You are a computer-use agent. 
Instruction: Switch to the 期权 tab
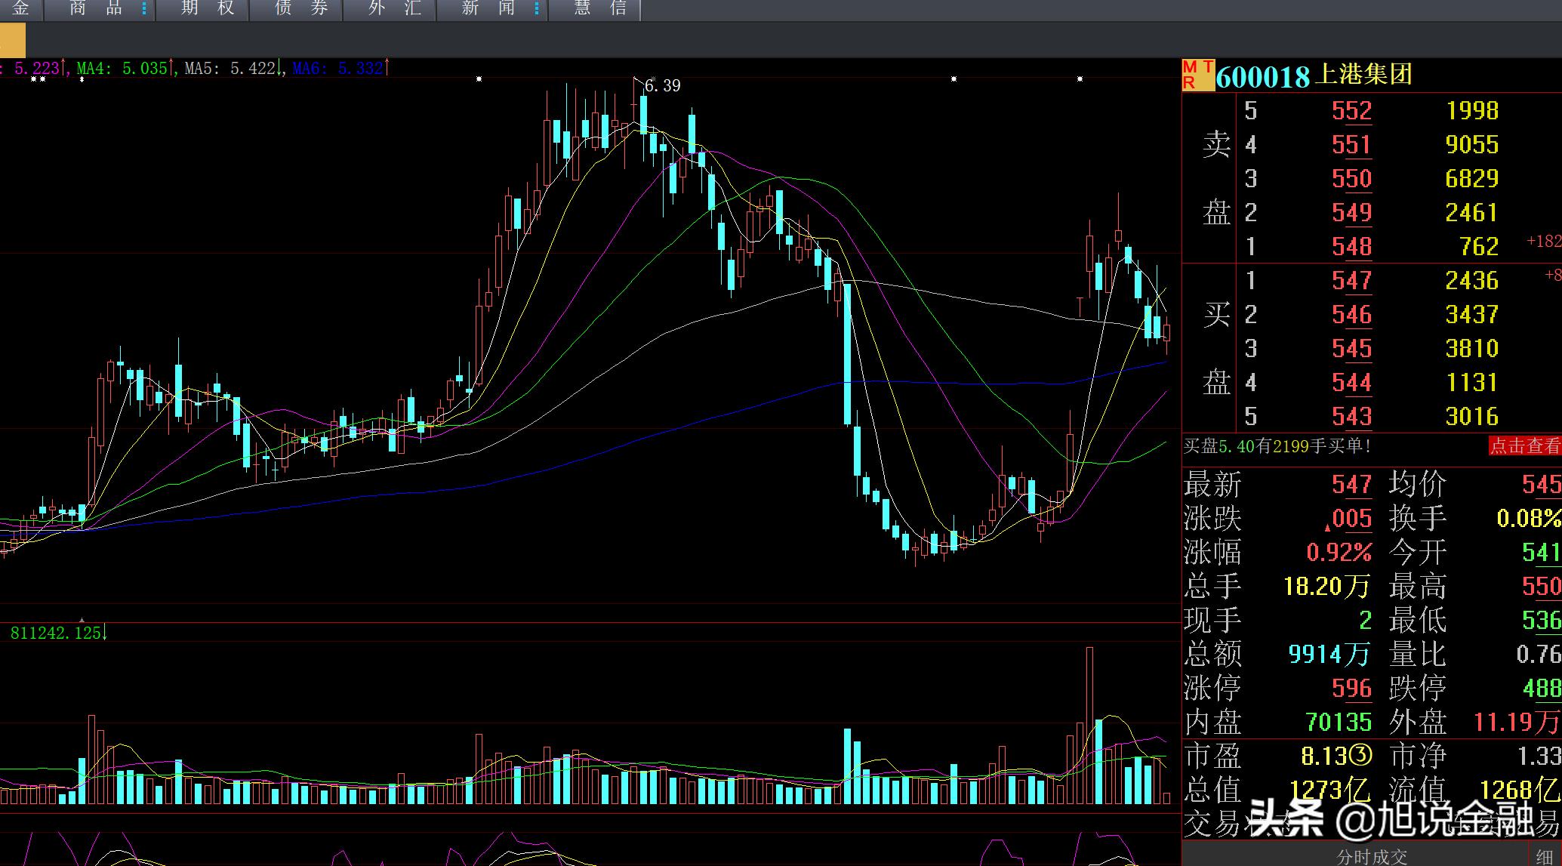point(208,9)
